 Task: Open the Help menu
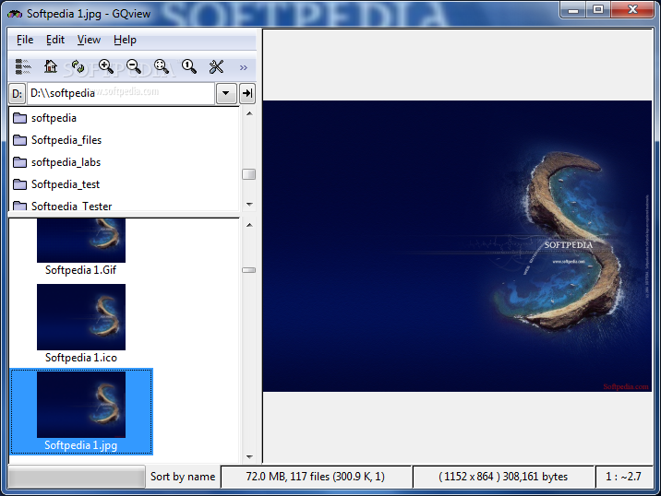(x=125, y=40)
